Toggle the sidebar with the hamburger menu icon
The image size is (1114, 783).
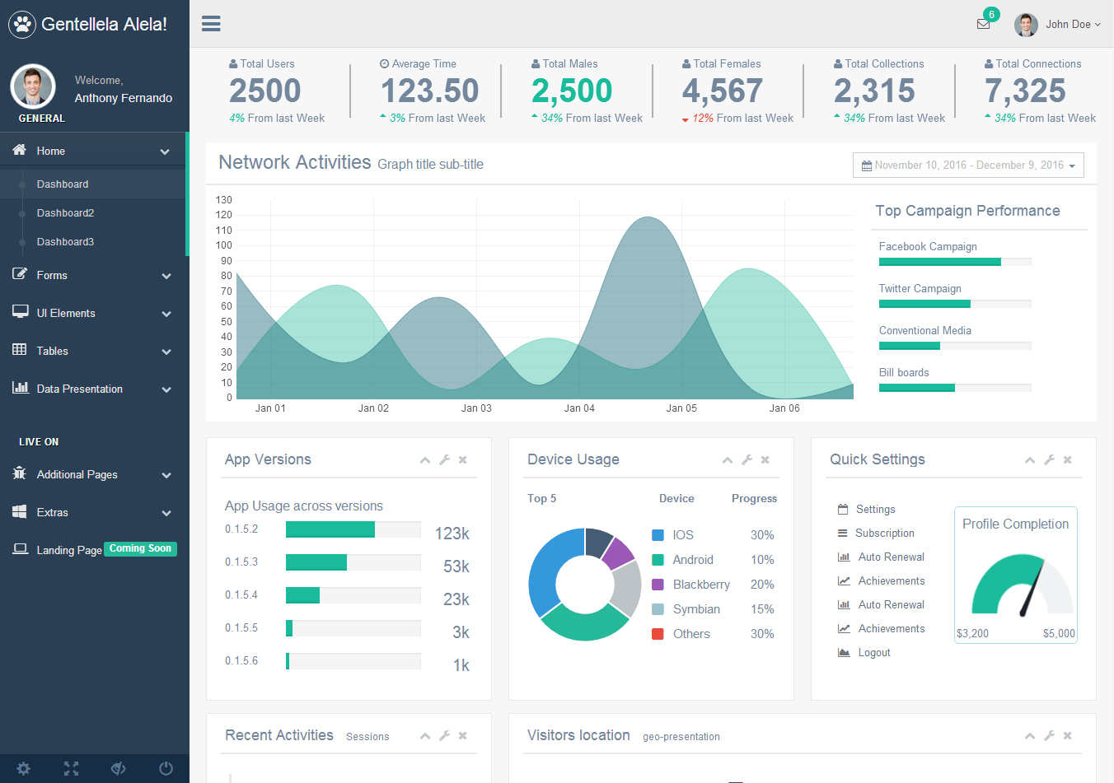(x=211, y=24)
